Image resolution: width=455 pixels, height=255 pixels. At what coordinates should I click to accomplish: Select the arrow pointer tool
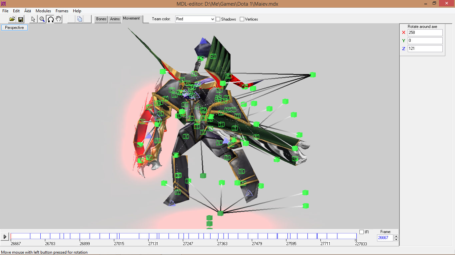[x=34, y=19]
